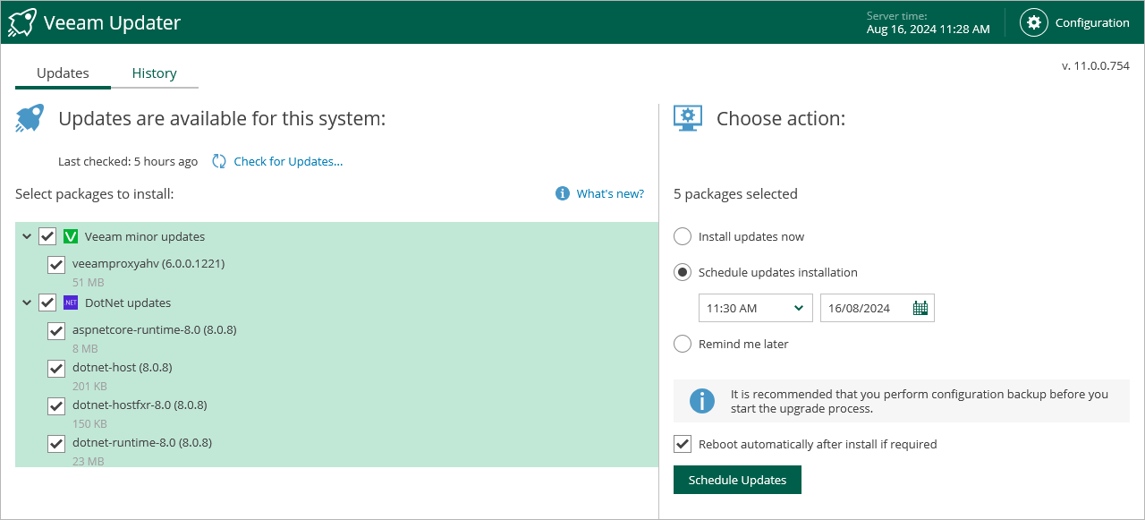Click the Veeam Updater rocket logo
This screenshot has width=1145, height=520.
22,22
